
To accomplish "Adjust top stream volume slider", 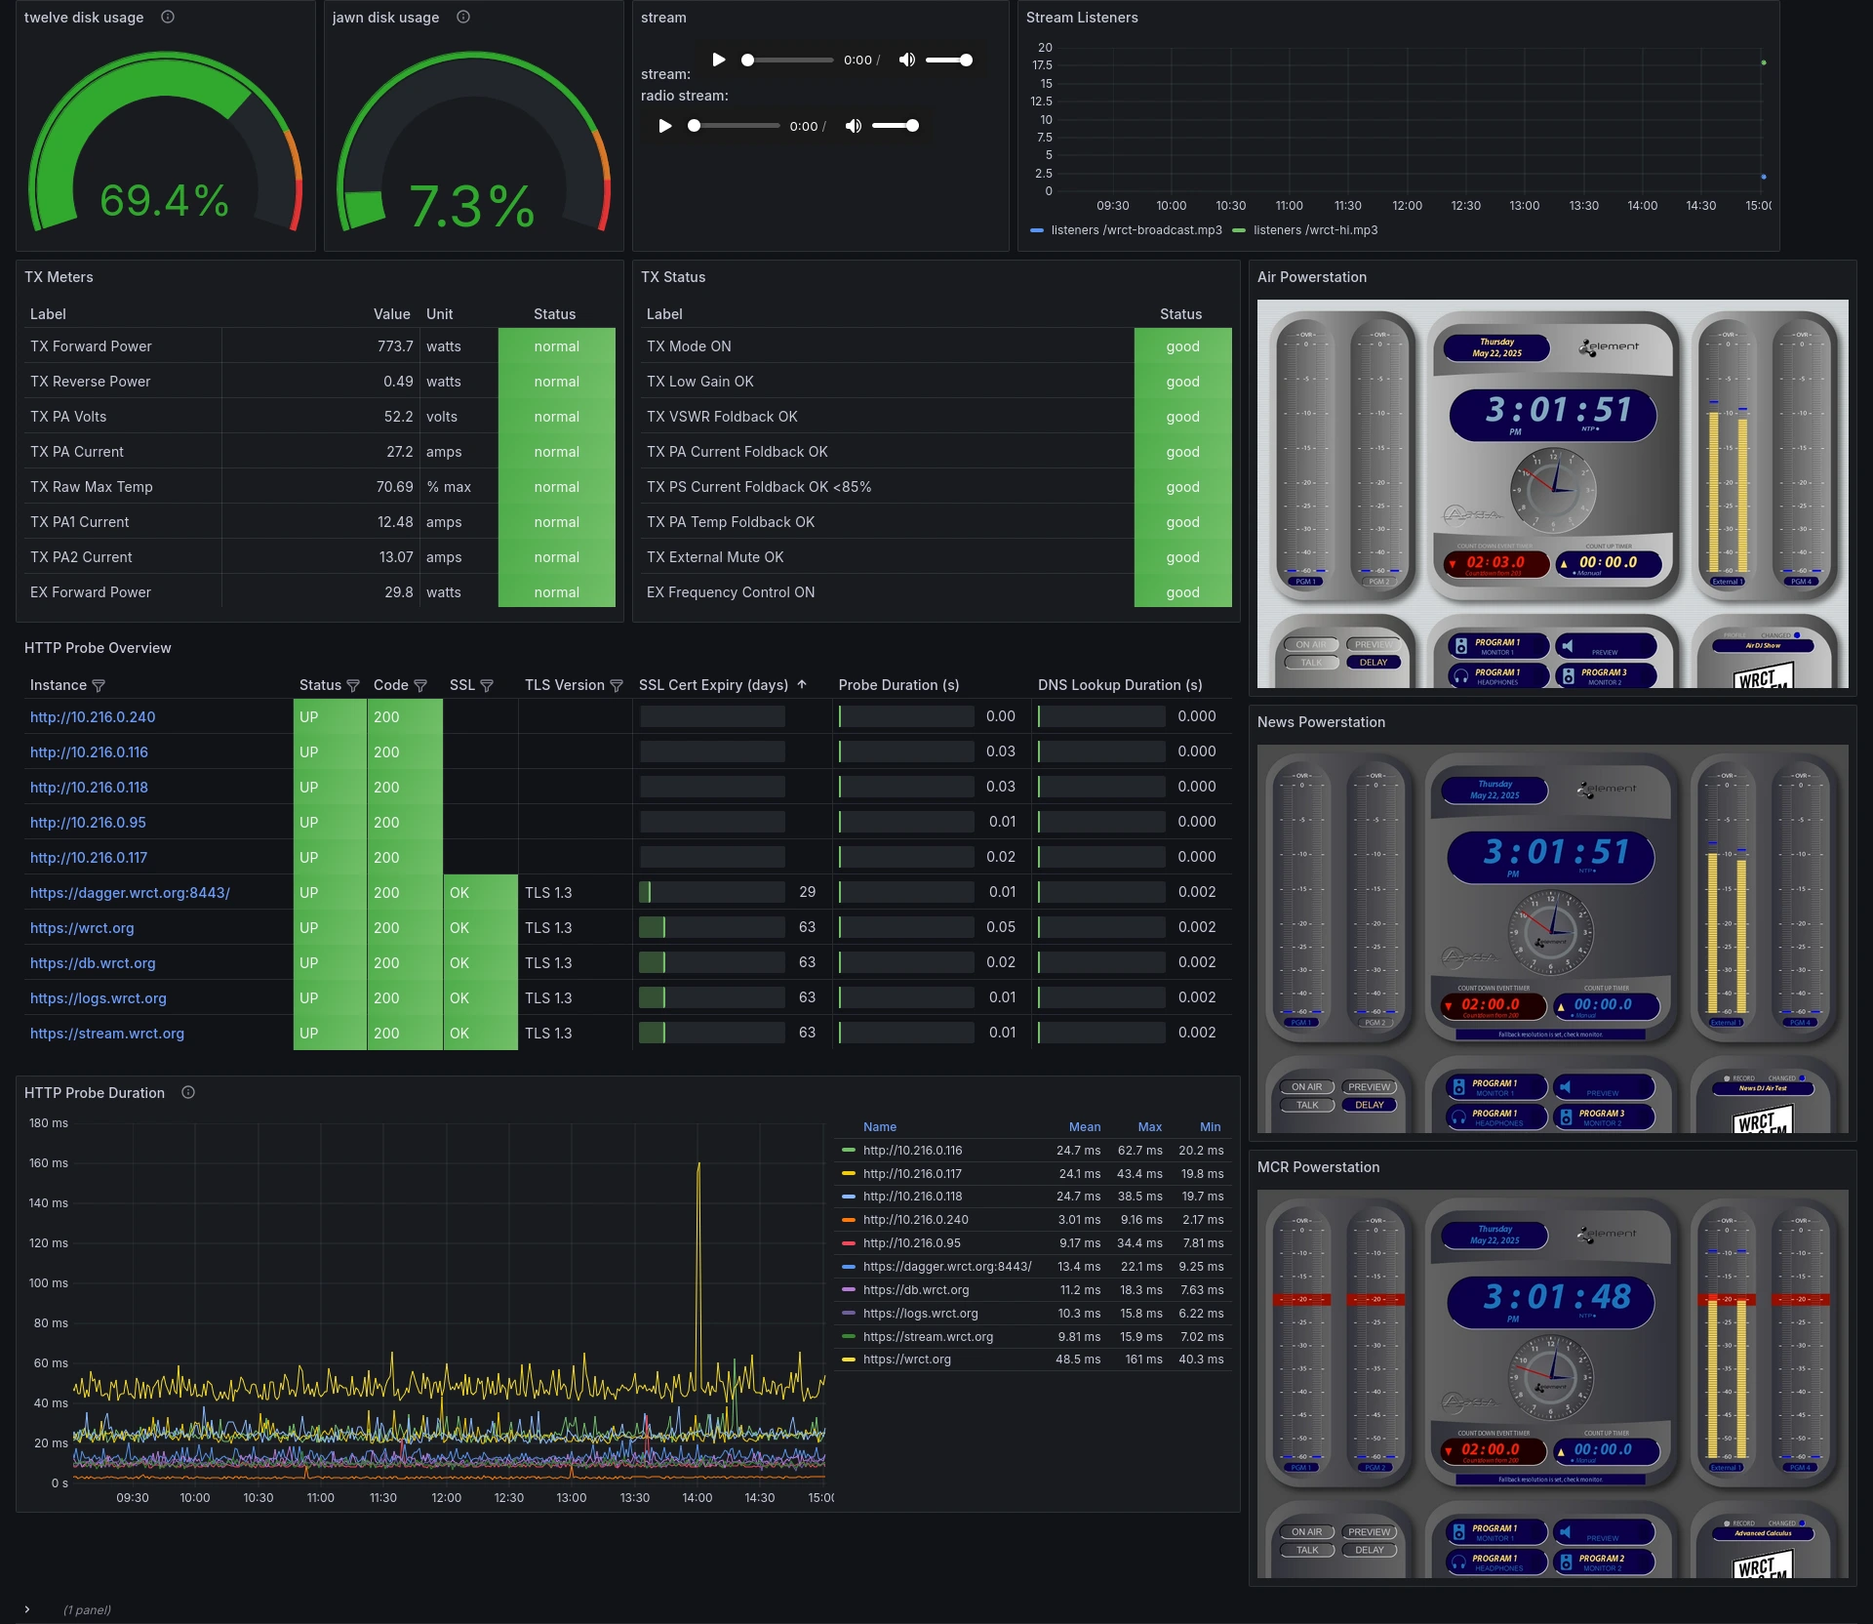I will click(948, 60).
